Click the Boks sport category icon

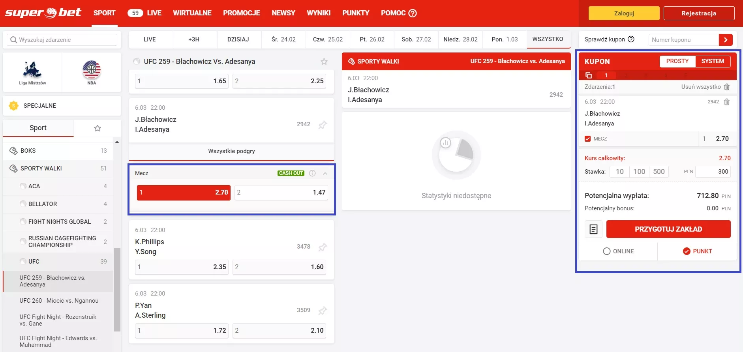point(13,151)
